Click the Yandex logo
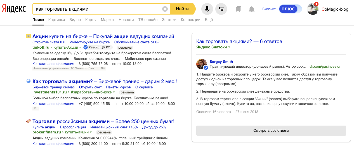354x146 pixels. pos(14,9)
